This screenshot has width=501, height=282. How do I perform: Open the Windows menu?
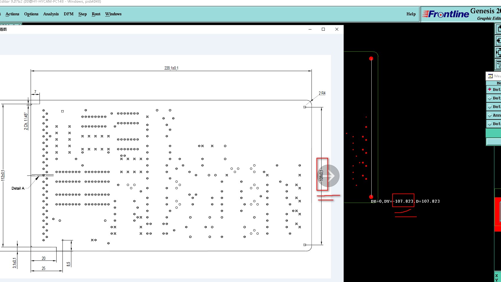(113, 14)
